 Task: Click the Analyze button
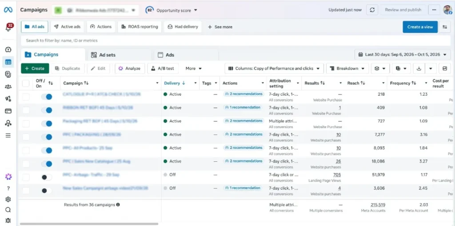pyautogui.click(x=130, y=69)
